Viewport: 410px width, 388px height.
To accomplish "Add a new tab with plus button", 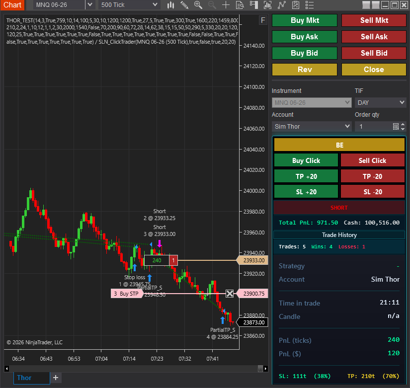I will click(56, 378).
